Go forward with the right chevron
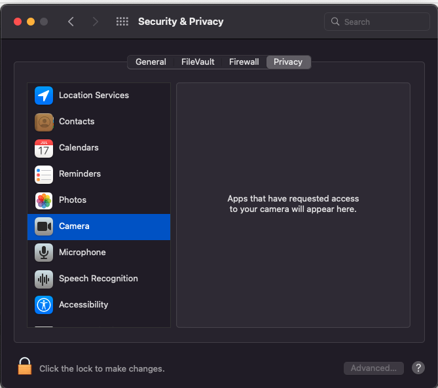The height and width of the screenshot is (388, 438). pyautogui.click(x=95, y=22)
